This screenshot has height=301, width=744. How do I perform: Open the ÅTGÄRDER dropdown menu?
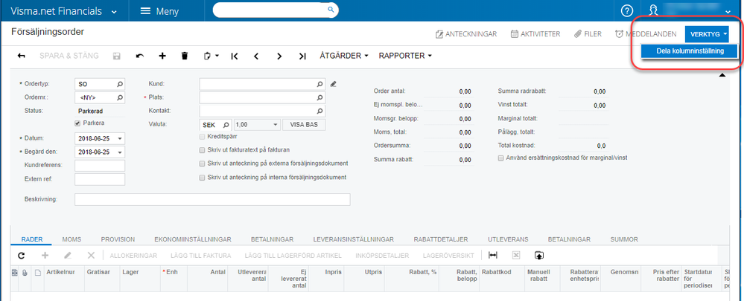click(344, 56)
